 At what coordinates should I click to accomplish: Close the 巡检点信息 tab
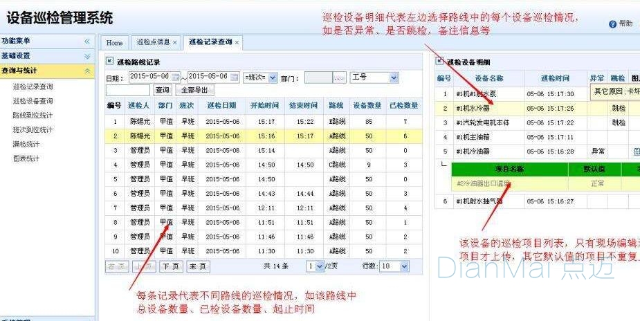174,42
